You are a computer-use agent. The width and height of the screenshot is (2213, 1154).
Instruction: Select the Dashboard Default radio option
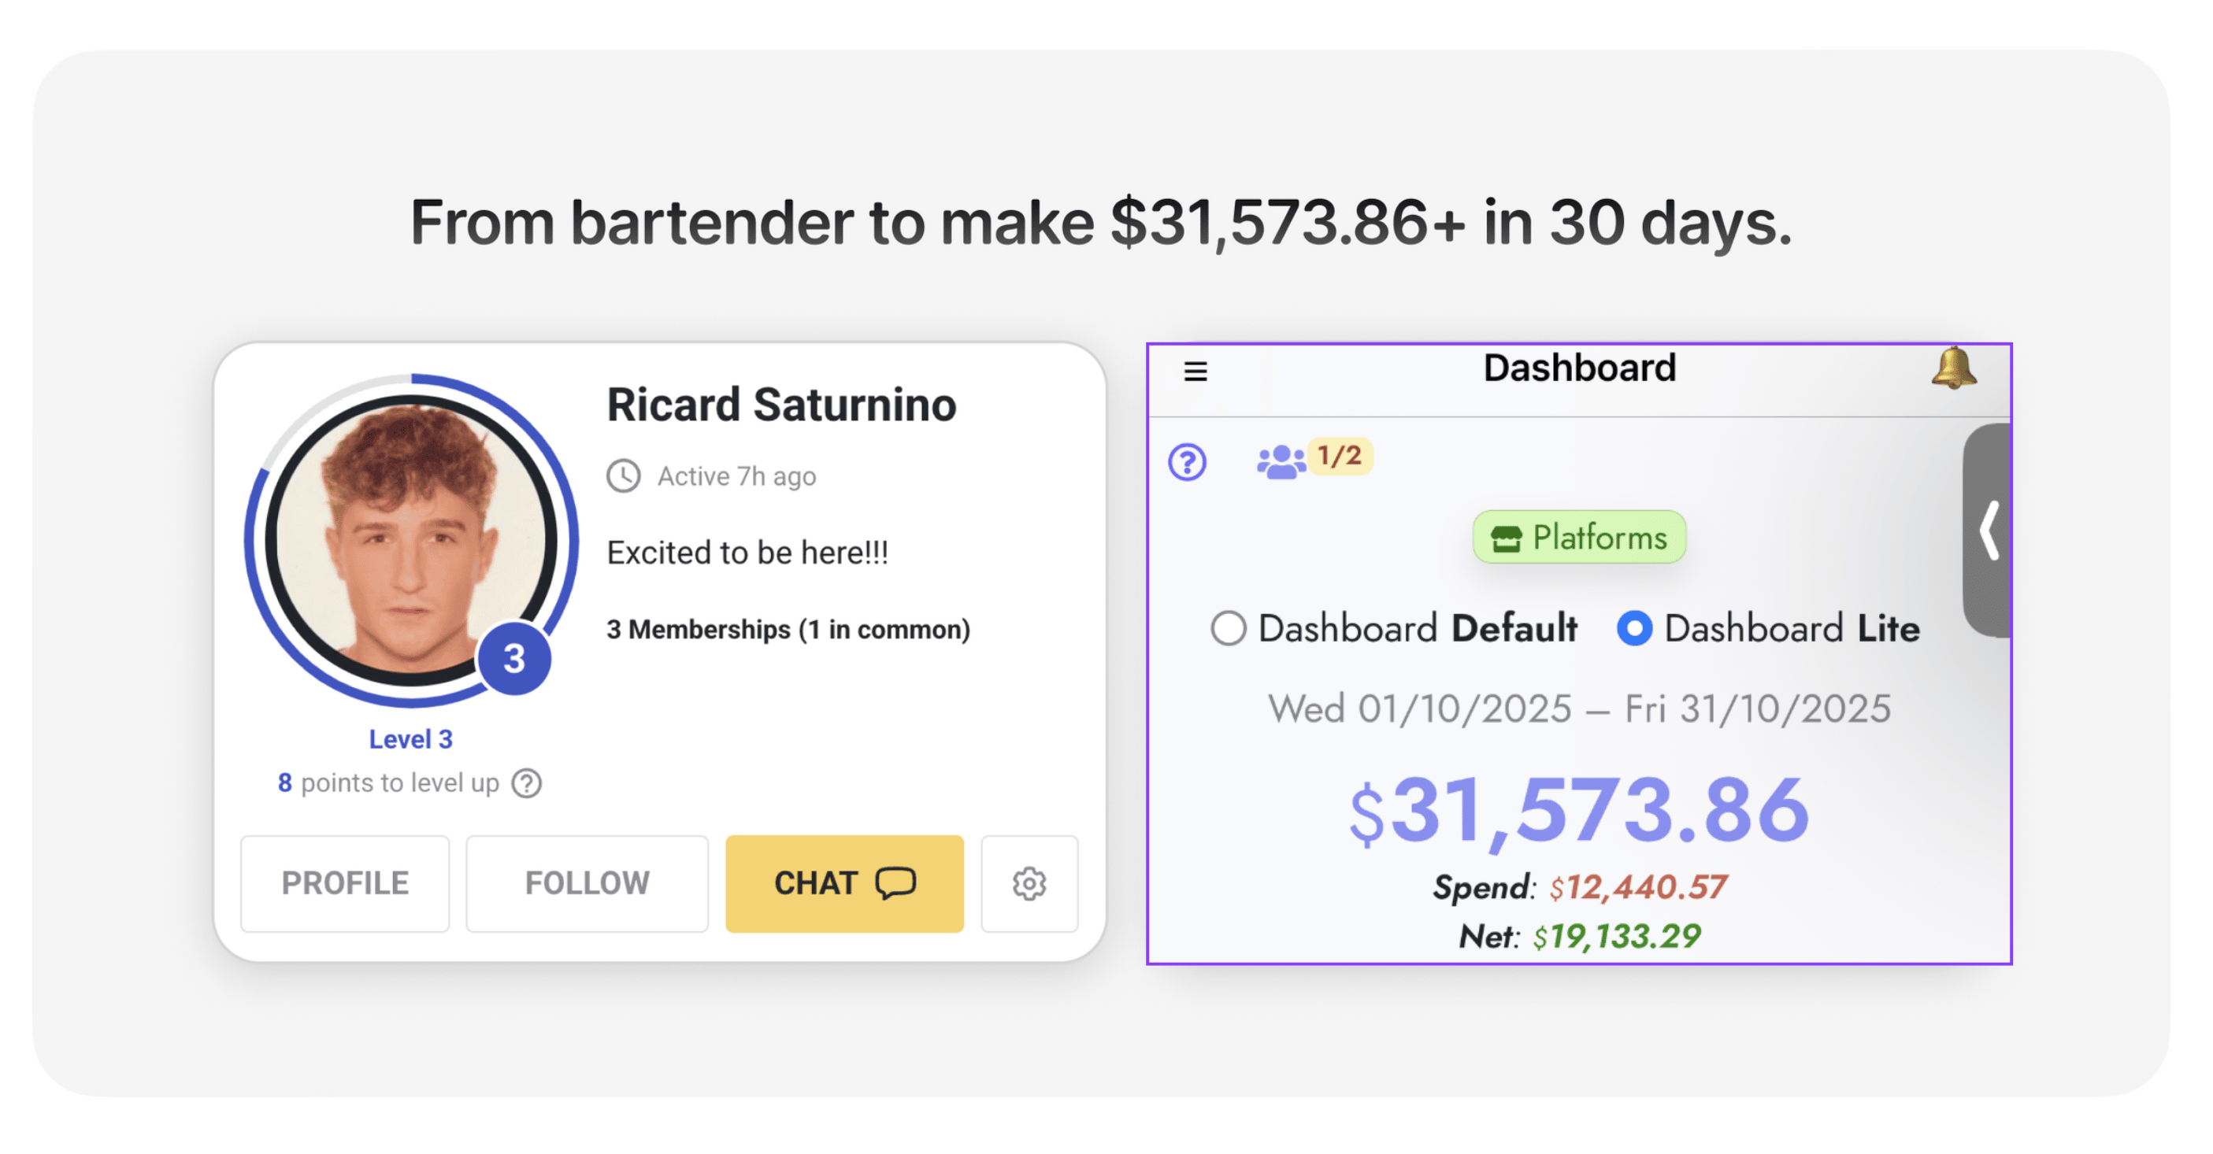(1229, 628)
